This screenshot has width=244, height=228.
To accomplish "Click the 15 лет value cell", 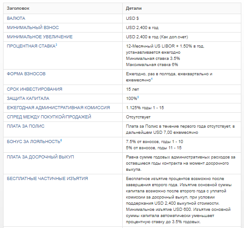I will click(x=132, y=89).
